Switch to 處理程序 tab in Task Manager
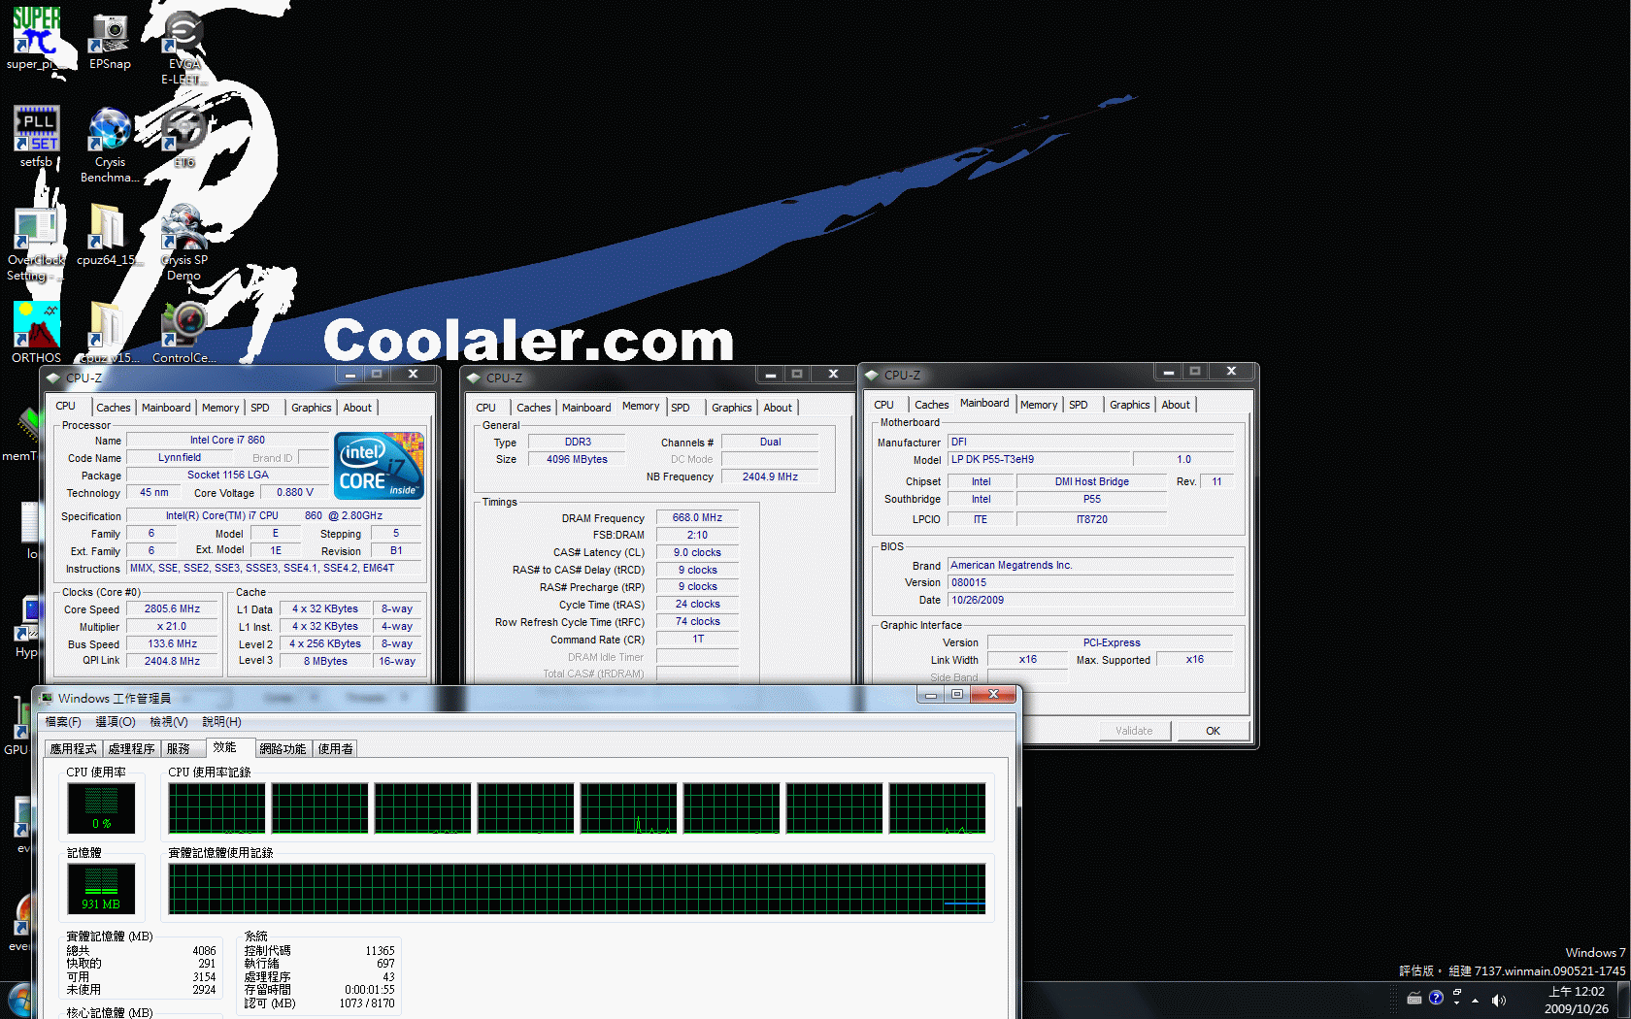The width and height of the screenshot is (1631, 1019). click(132, 748)
